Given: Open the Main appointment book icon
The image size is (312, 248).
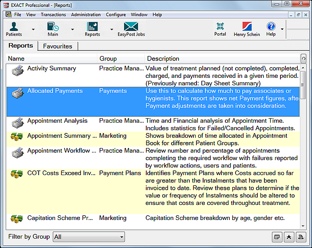Looking at the screenshot, I should 53,29.
